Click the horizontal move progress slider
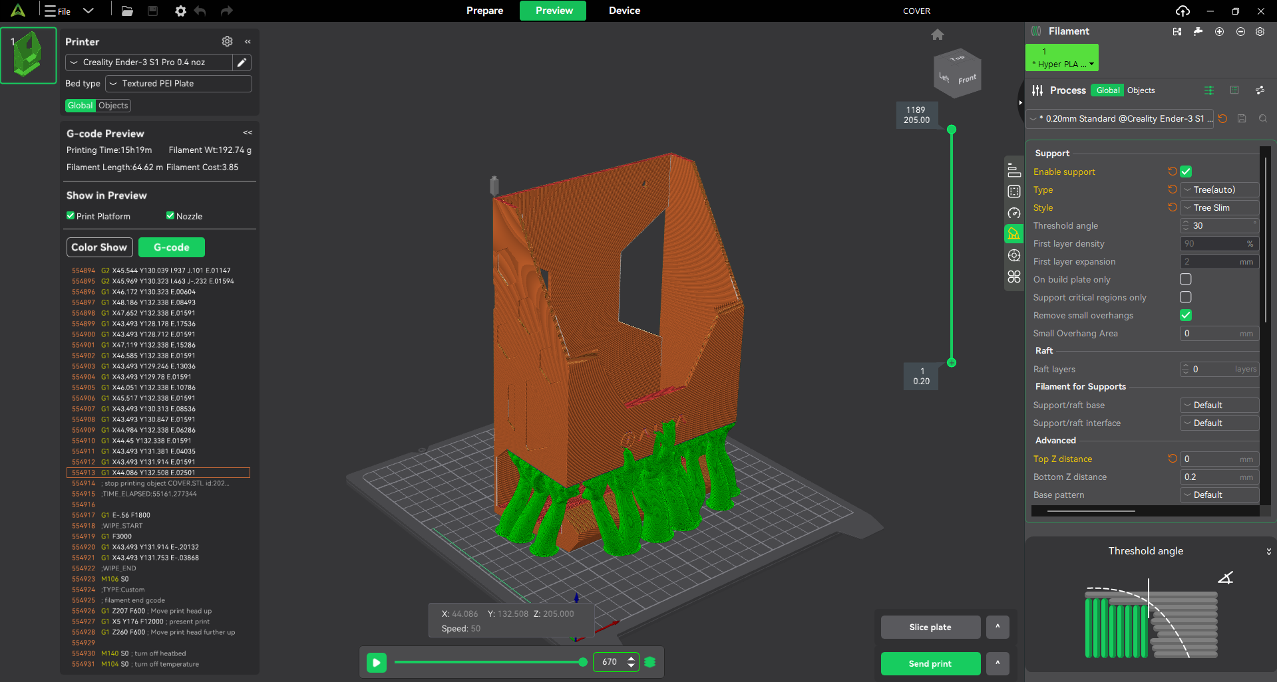The height and width of the screenshot is (682, 1277). [490, 662]
